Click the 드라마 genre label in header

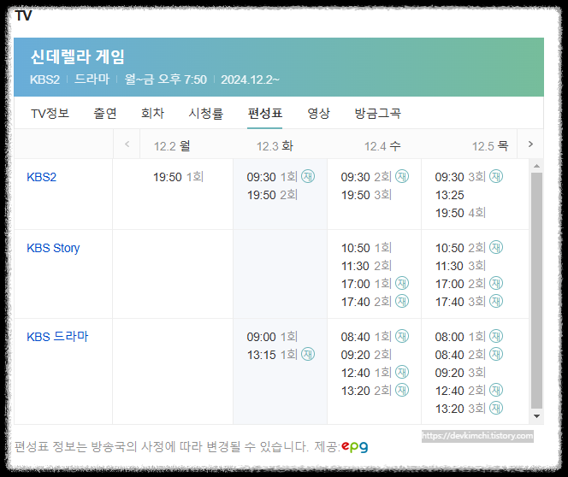click(x=92, y=79)
